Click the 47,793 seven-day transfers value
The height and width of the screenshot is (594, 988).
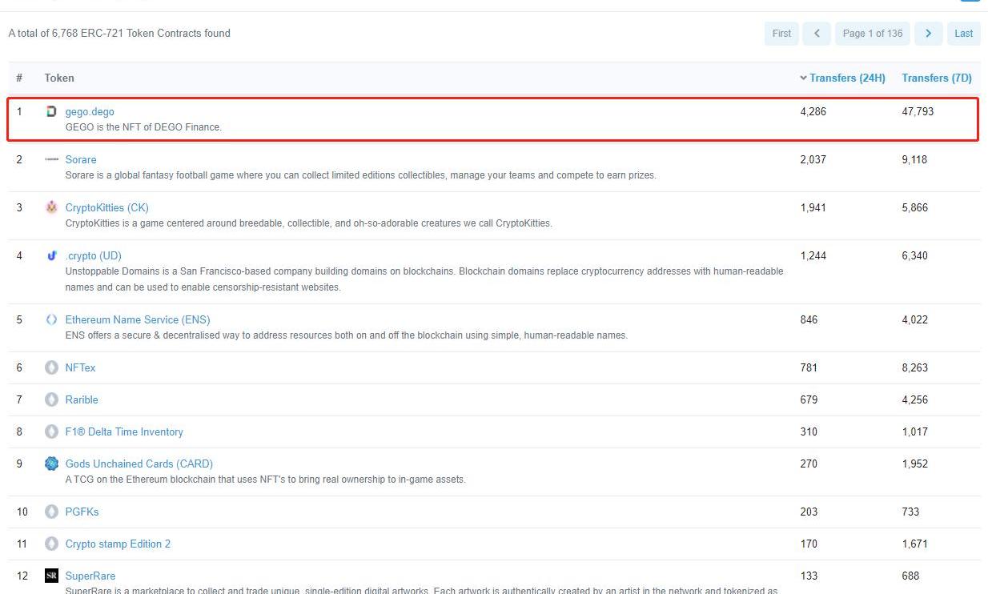[x=918, y=111]
